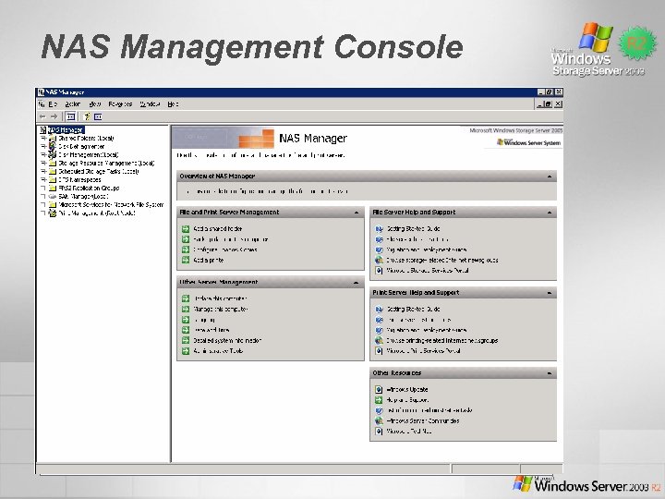
Task: Click page icon beside Windows Update
Action: point(379,389)
